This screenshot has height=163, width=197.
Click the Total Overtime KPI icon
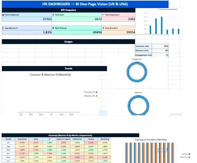coord(103,28)
